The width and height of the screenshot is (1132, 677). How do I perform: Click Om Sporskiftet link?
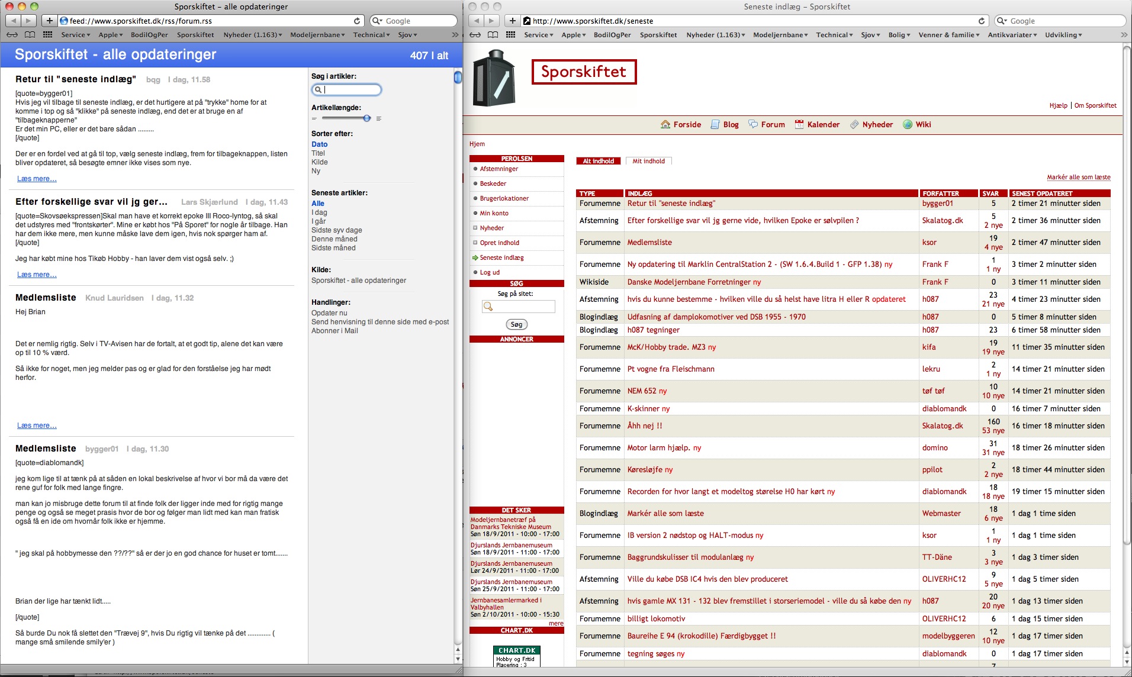1095,105
